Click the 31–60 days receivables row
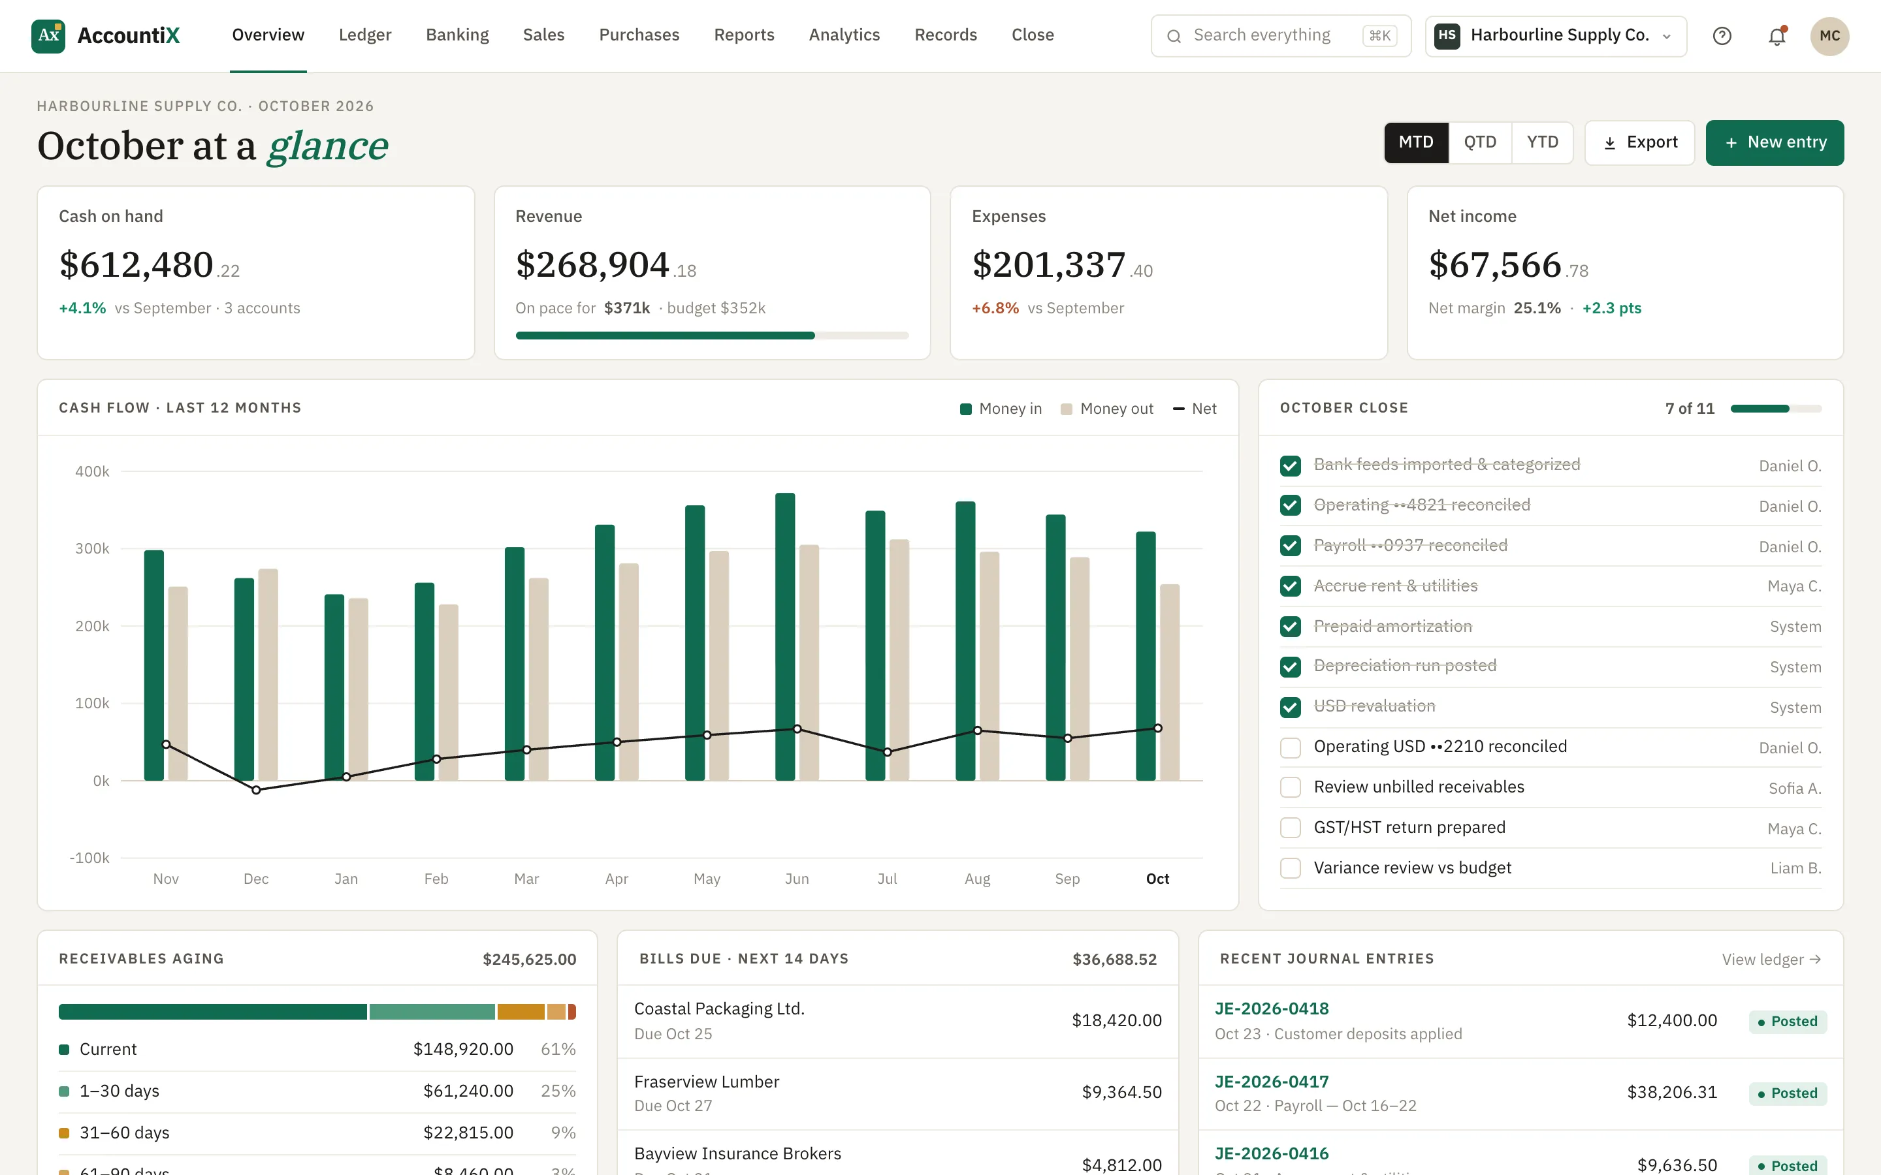The width and height of the screenshot is (1881, 1175). click(317, 1133)
